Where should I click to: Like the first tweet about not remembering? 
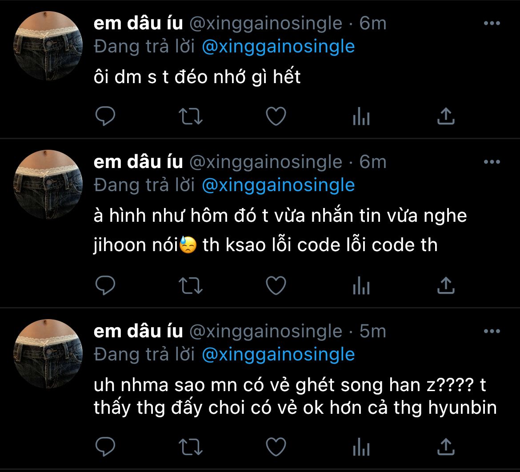276,116
